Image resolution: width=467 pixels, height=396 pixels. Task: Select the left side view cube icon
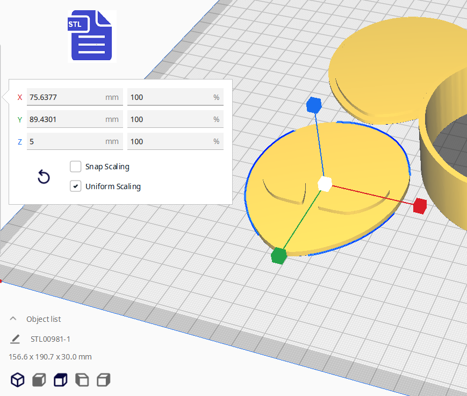pyautogui.click(x=82, y=380)
